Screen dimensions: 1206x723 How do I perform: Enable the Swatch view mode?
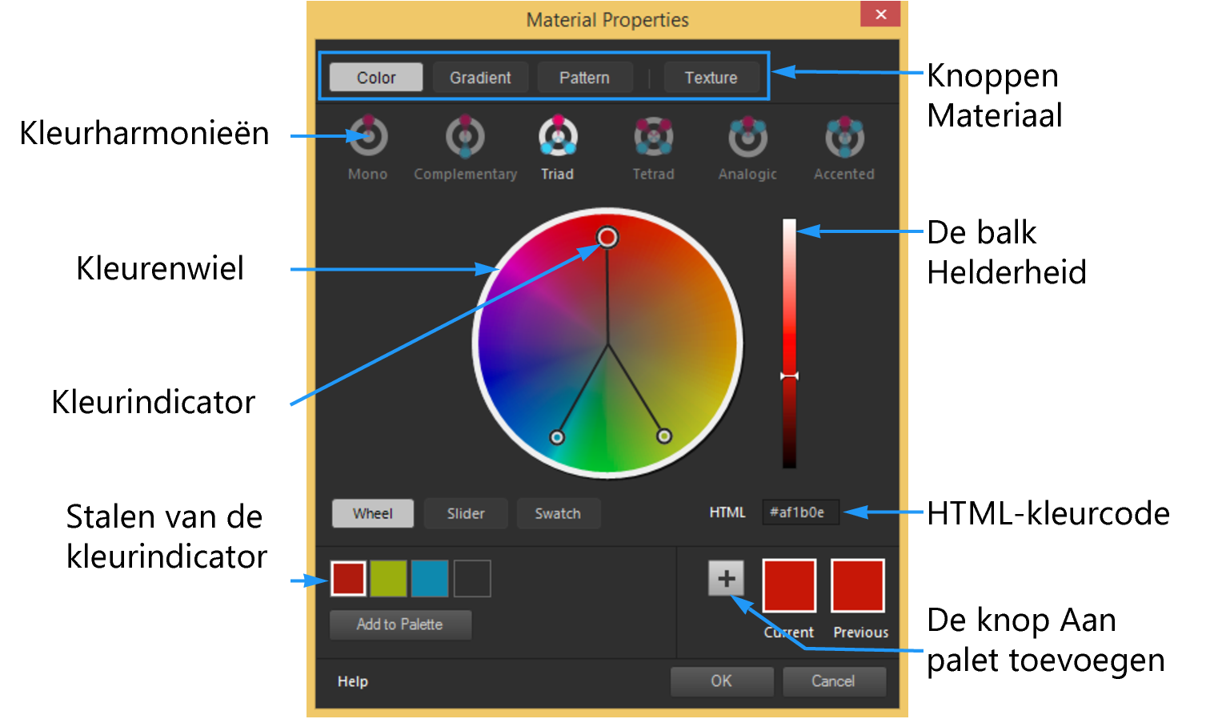(559, 513)
